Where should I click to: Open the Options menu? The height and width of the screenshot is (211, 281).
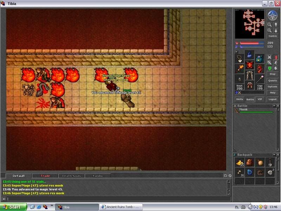point(273,87)
